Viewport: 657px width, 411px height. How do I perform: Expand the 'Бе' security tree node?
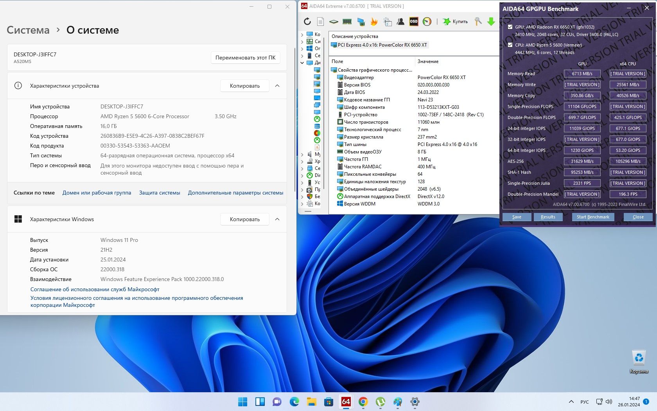302,196
